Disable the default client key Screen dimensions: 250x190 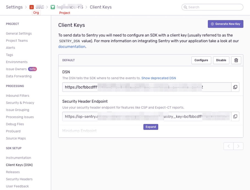click(x=221, y=60)
